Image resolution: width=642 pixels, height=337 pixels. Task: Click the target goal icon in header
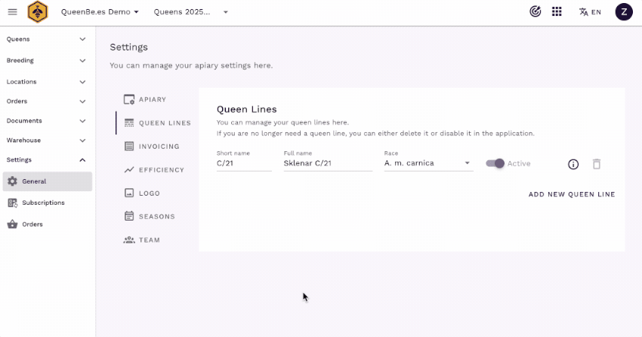point(536,12)
